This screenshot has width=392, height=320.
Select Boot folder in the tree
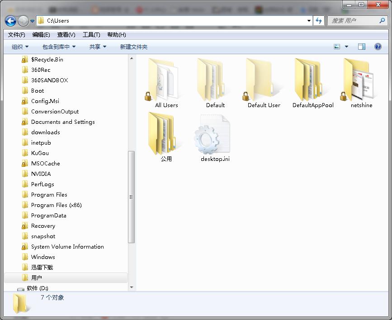[38, 91]
